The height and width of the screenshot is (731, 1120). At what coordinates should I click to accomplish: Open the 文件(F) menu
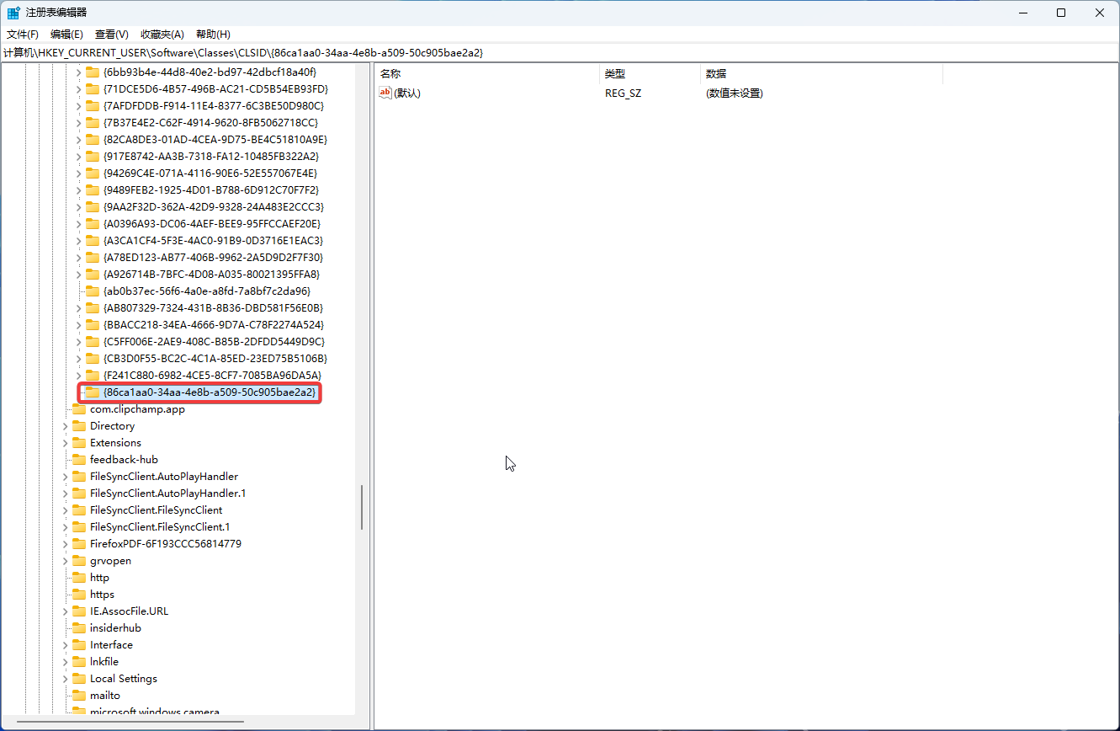[23, 35]
